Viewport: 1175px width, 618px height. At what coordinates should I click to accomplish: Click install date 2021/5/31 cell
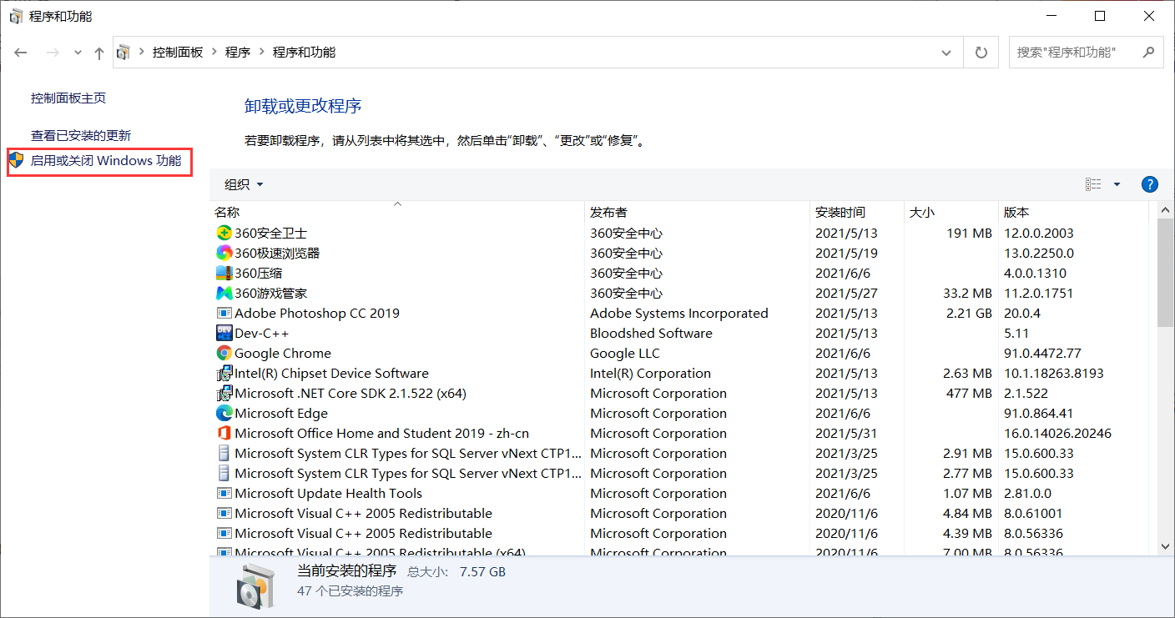846,433
